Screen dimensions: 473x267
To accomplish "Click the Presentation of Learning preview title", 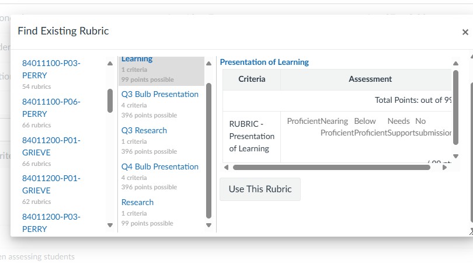I will (264, 62).
